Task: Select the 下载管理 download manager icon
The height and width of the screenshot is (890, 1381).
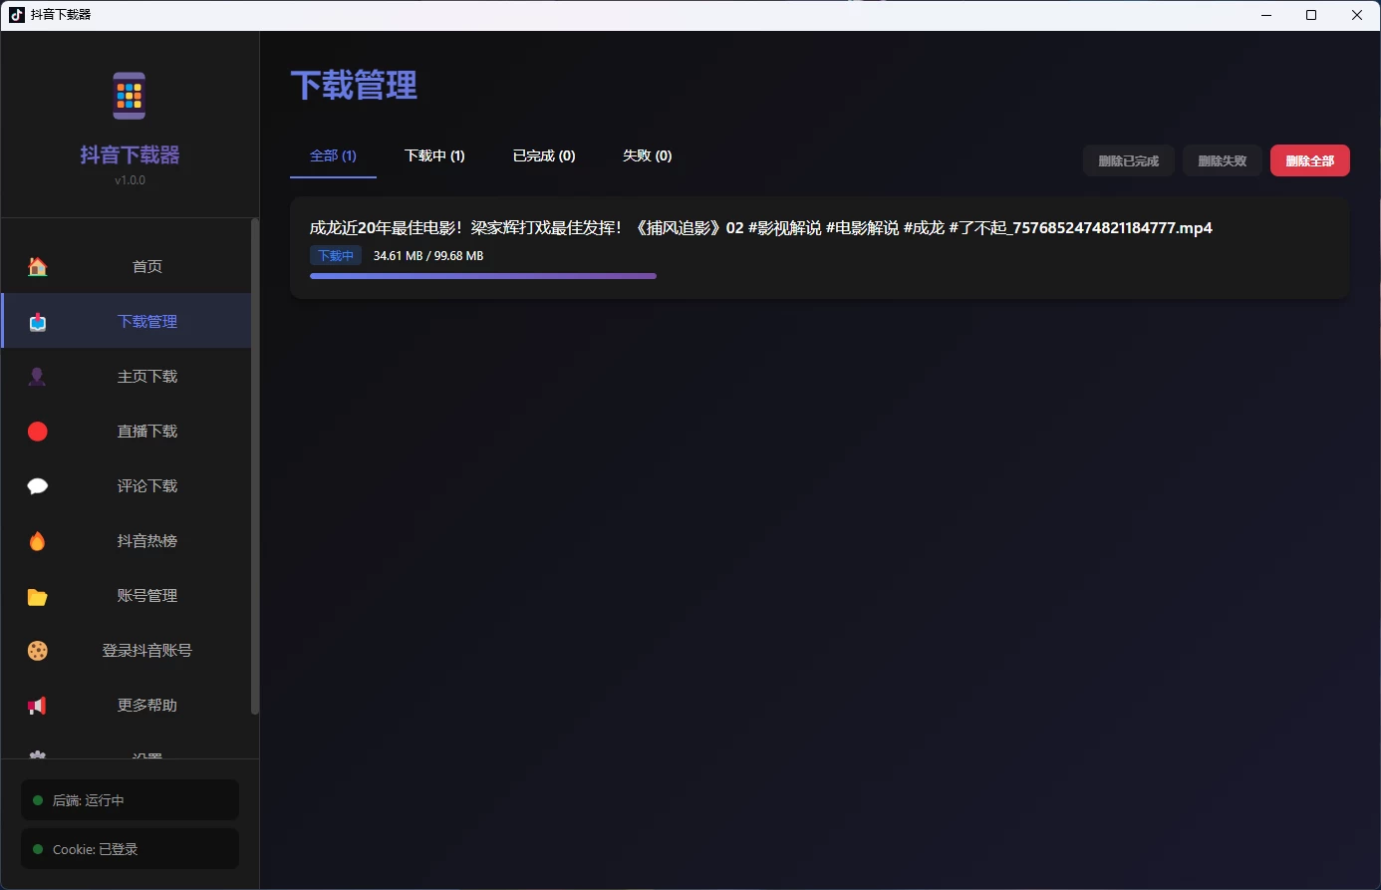Action: click(x=37, y=321)
